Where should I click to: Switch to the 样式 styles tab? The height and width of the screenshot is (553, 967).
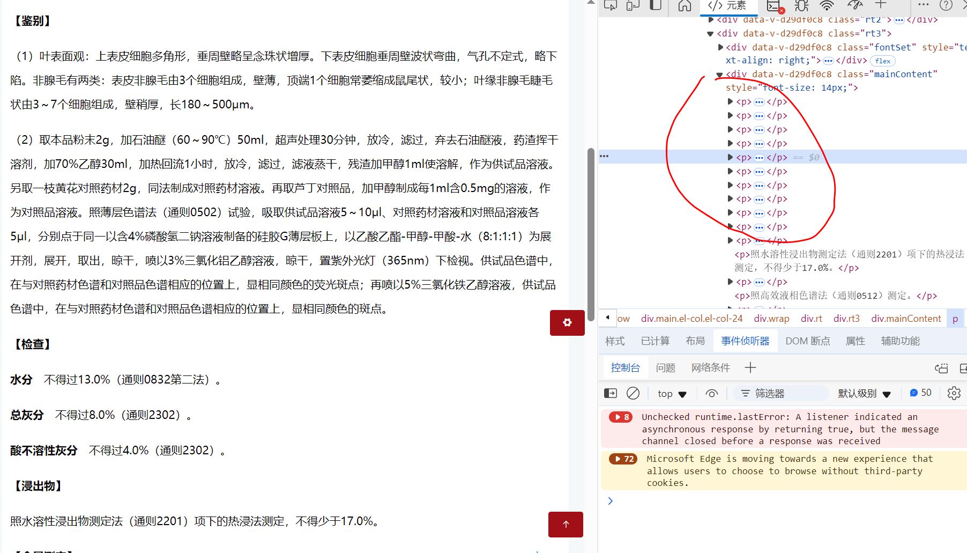(615, 341)
